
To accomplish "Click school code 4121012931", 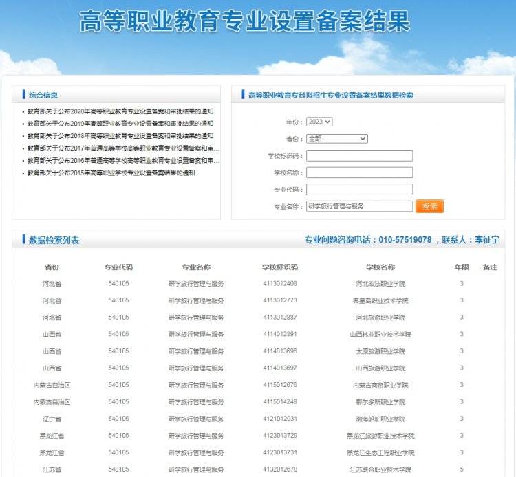I will tap(280, 419).
